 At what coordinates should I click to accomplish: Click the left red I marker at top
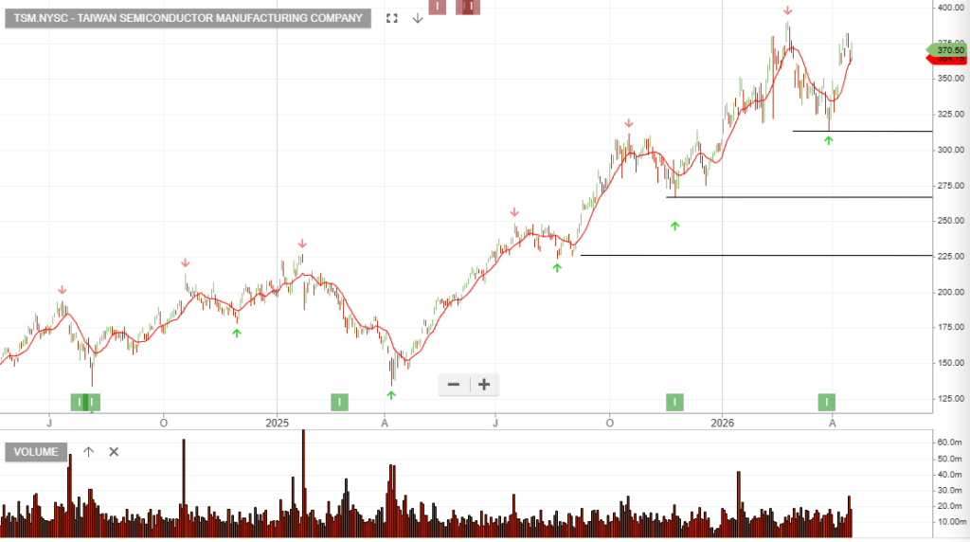click(x=437, y=7)
